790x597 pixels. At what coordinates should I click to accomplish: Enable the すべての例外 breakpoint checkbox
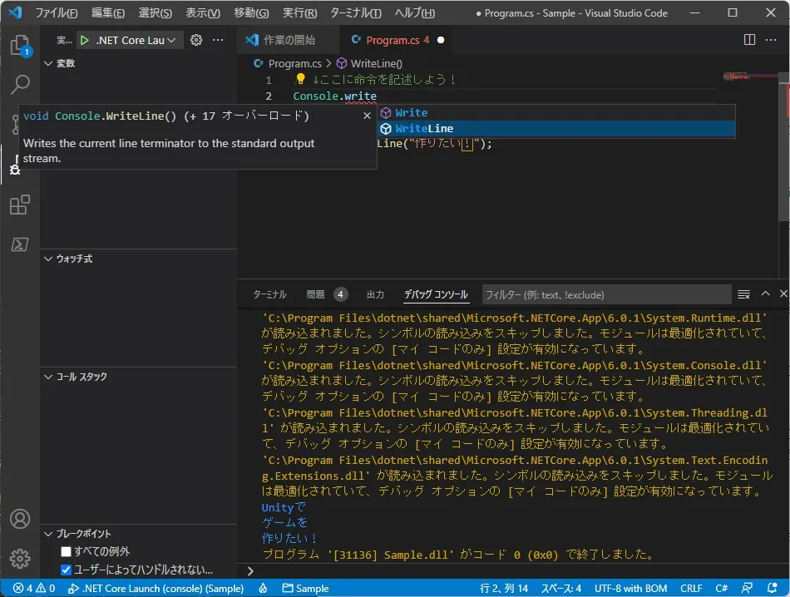click(67, 552)
